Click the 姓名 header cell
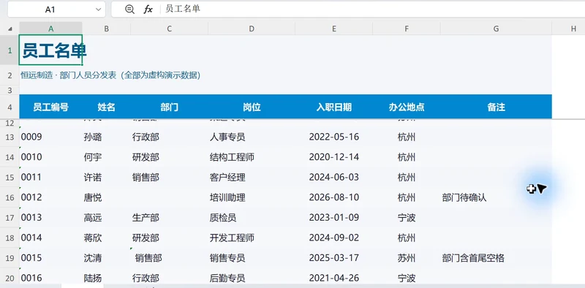 point(106,107)
